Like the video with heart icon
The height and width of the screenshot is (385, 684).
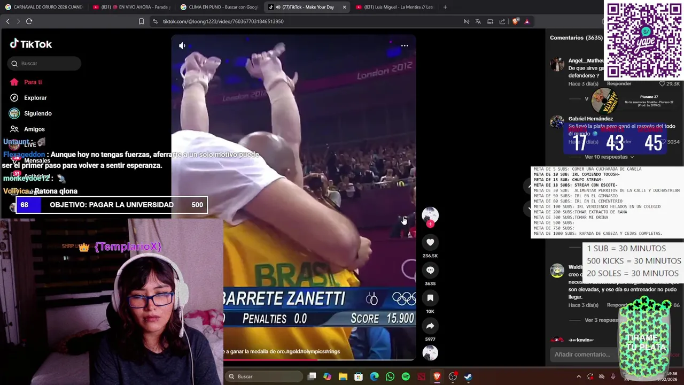tap(430, 242)
